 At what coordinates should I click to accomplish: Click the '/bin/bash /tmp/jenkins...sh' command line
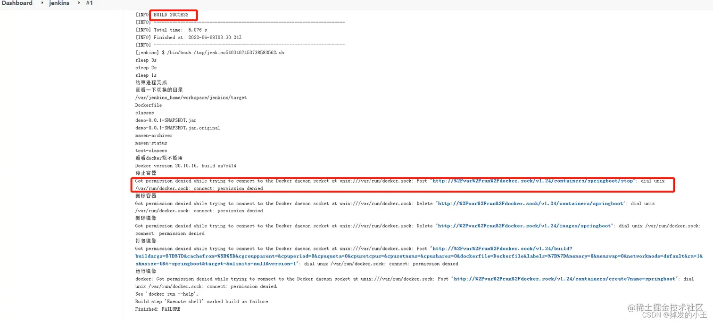click(210, 53)
